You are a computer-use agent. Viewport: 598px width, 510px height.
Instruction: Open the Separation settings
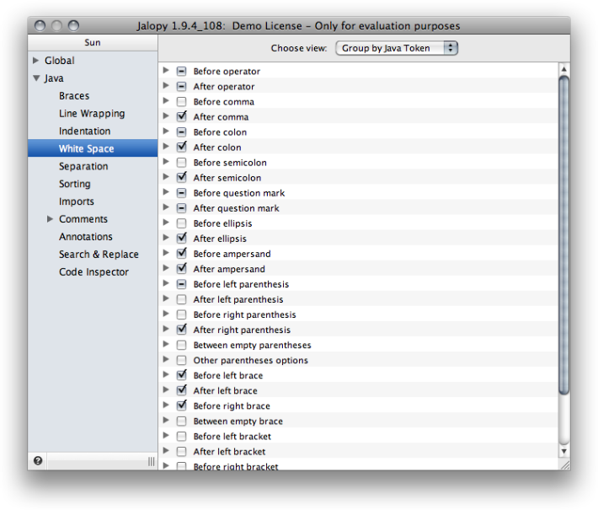[x=83, y=166]
